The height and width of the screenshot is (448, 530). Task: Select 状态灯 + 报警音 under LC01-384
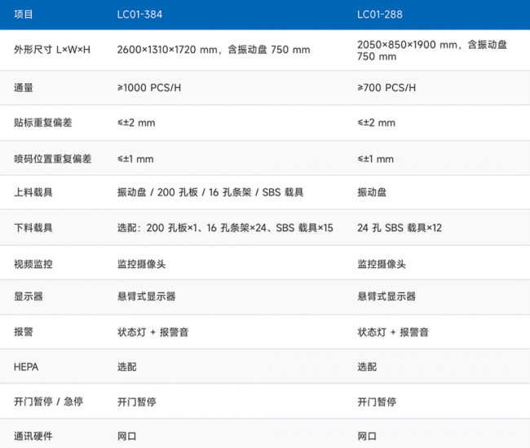(153, 332)
